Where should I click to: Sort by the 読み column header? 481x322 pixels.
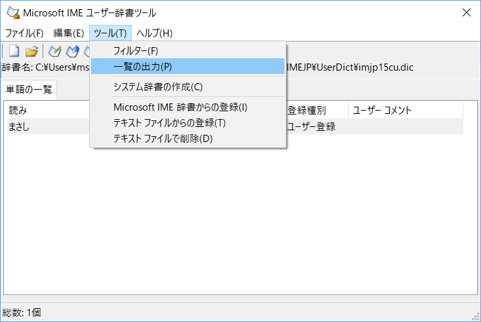[x=48, y=110]
